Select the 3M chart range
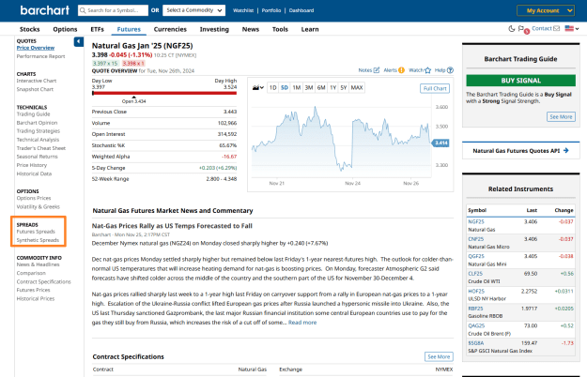The width and height of the screenshot is (587, 377). 309,88
